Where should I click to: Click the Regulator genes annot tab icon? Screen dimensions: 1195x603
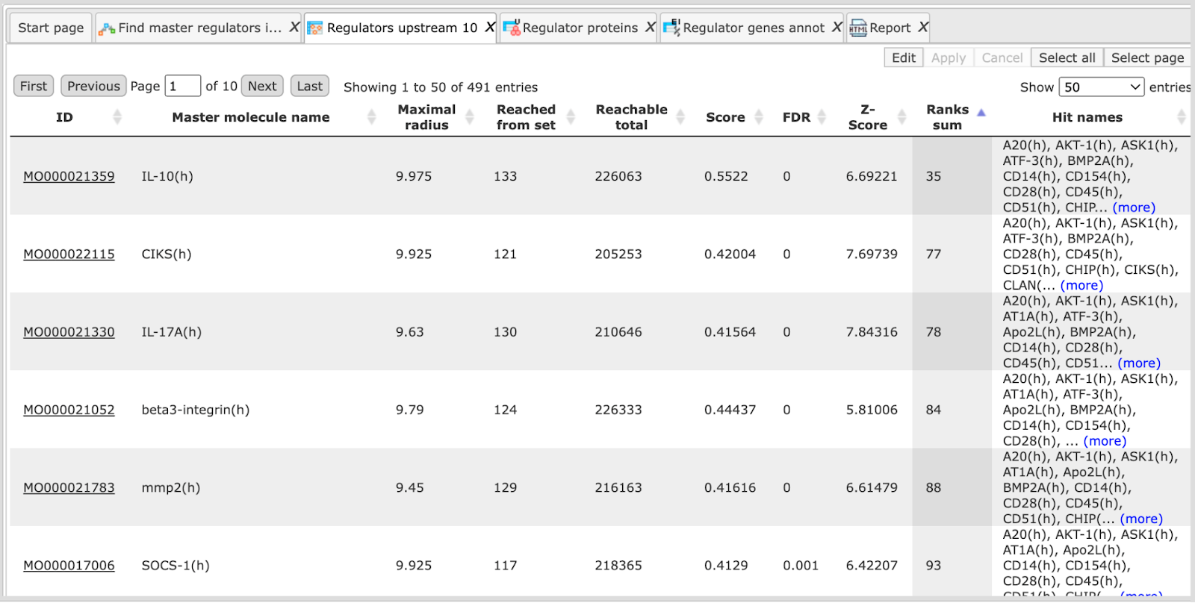(672, 28)
